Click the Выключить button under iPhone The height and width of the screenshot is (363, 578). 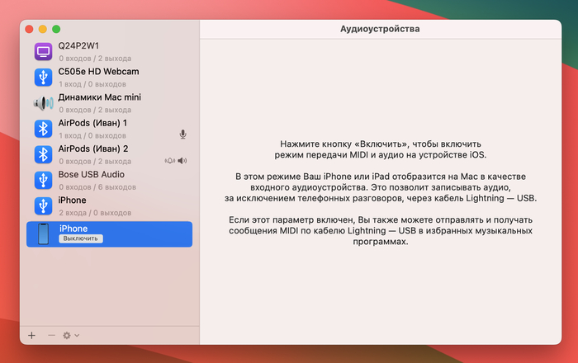[x=80, y=238]
